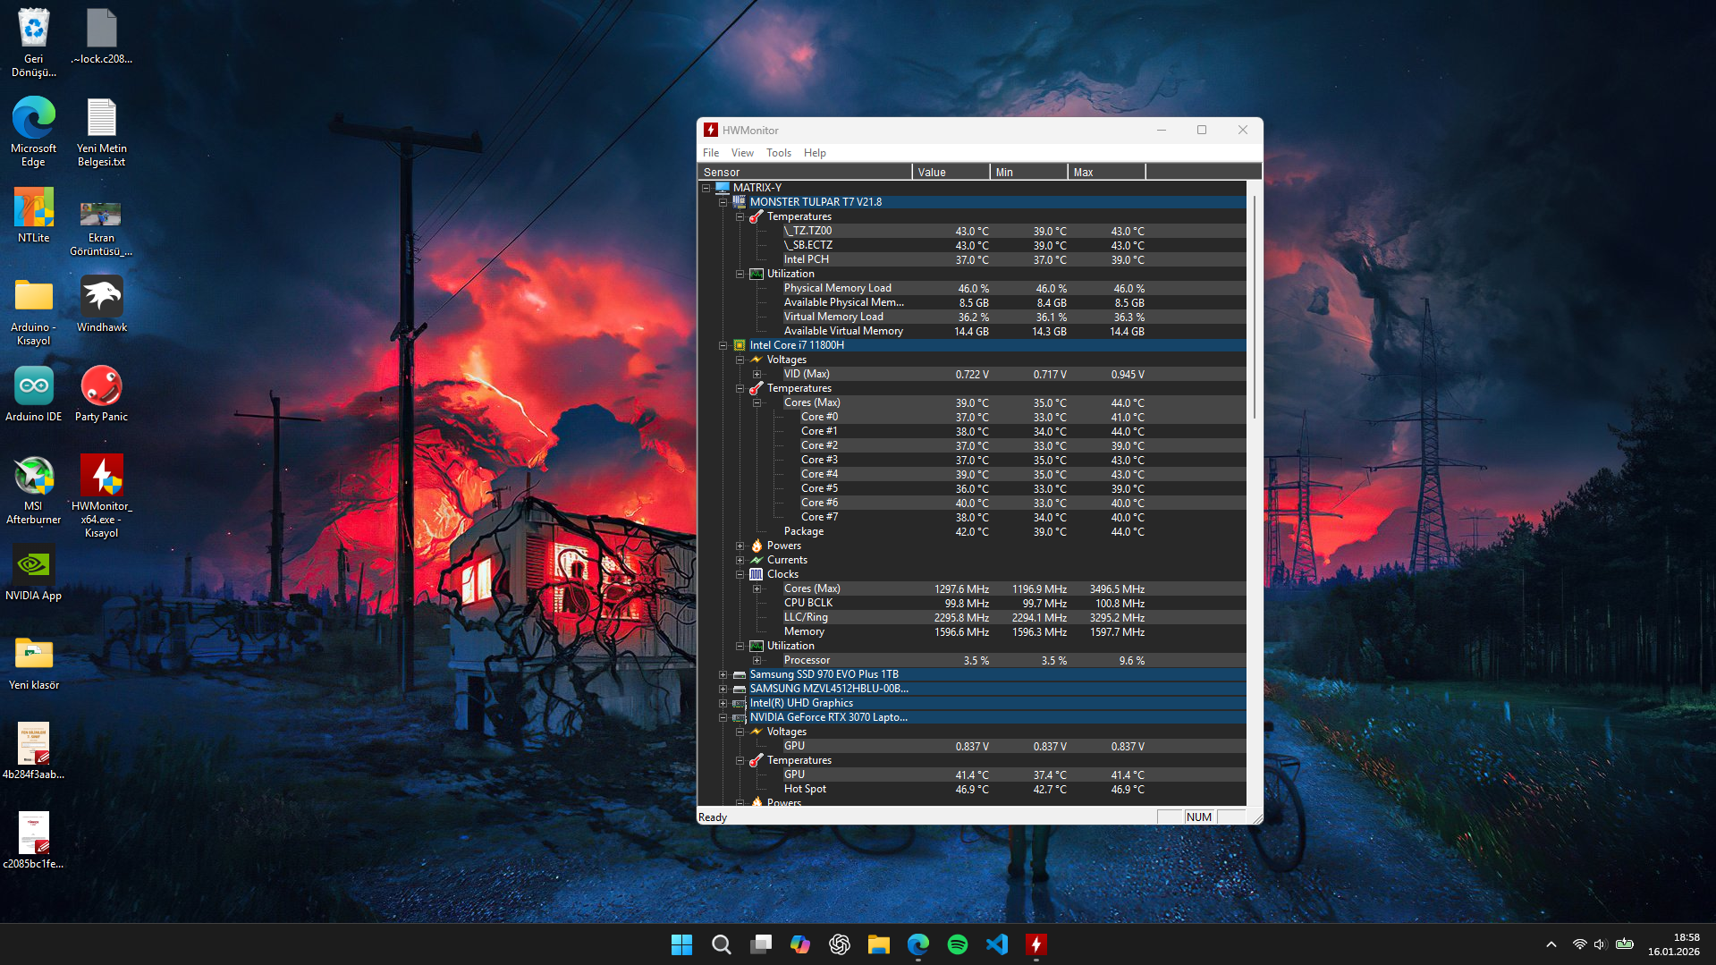This screenshot has width=1716, height=965.
Task: Collapse the Cores (Max) temperature entry
Action: coord(757,402)
